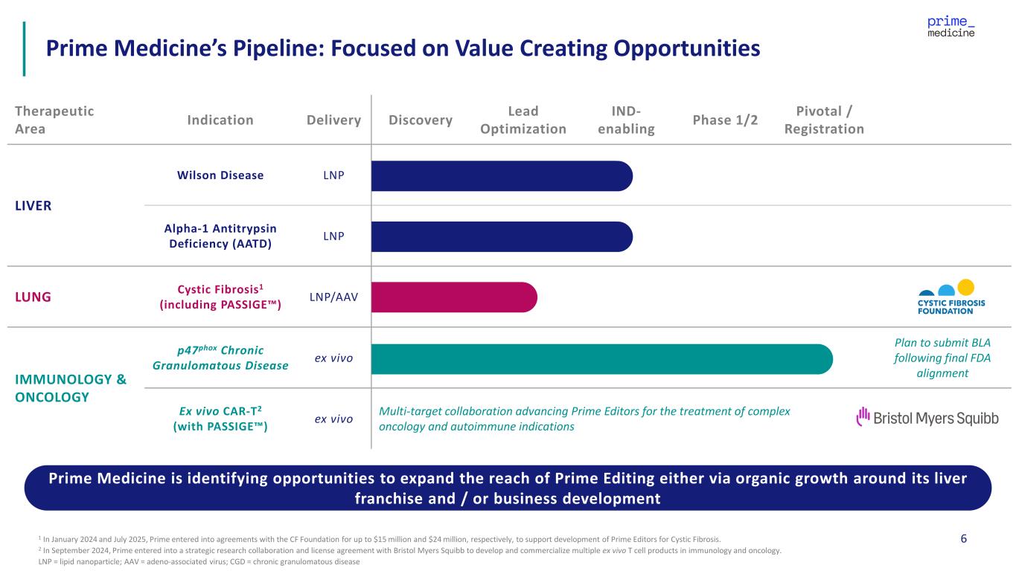1016x571 pixels.
Task: Click the Discovery column header
Action: (421, 120)
